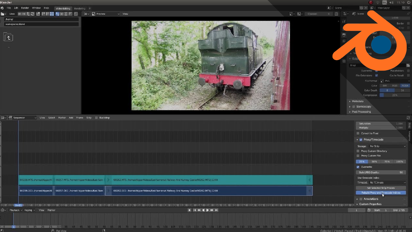
Task: Open the Render menu
Action: point(25,8)
